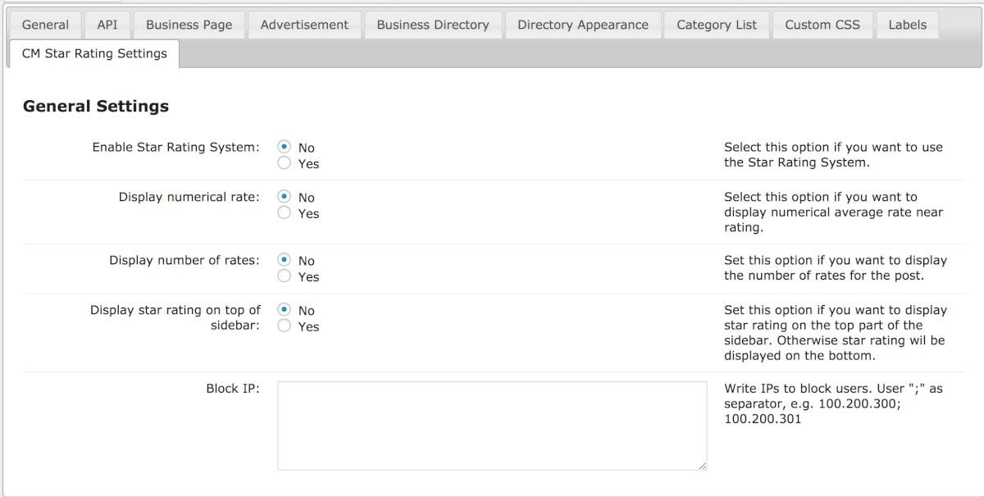Select Yes for Enable Star Rating System

pos(285,163)
